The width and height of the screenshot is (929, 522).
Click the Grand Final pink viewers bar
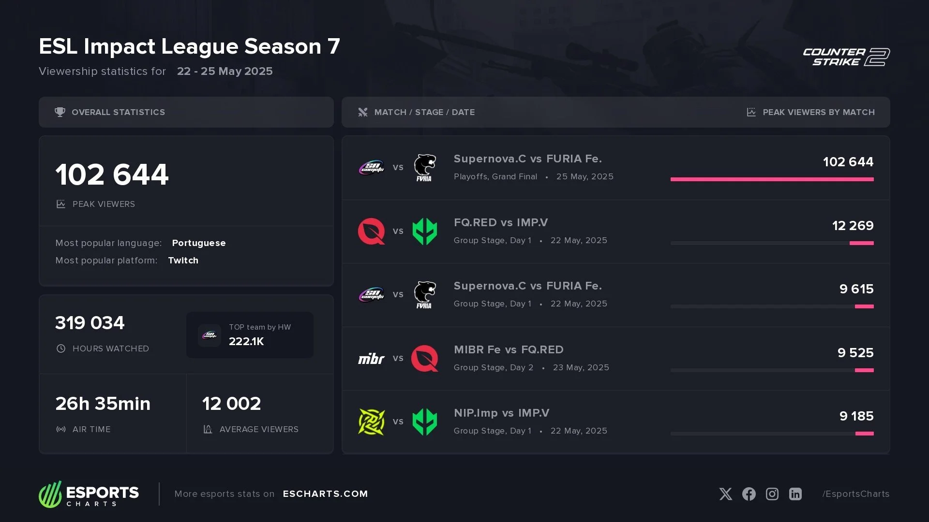pyautogui.click(x=772, y=179)
